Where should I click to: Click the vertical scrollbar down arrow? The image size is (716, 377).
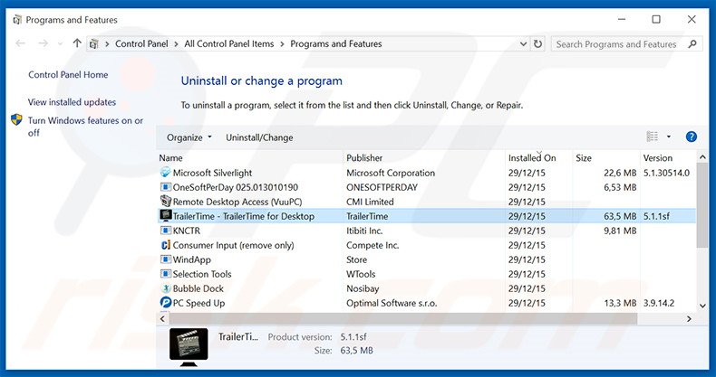pos(702,306)
